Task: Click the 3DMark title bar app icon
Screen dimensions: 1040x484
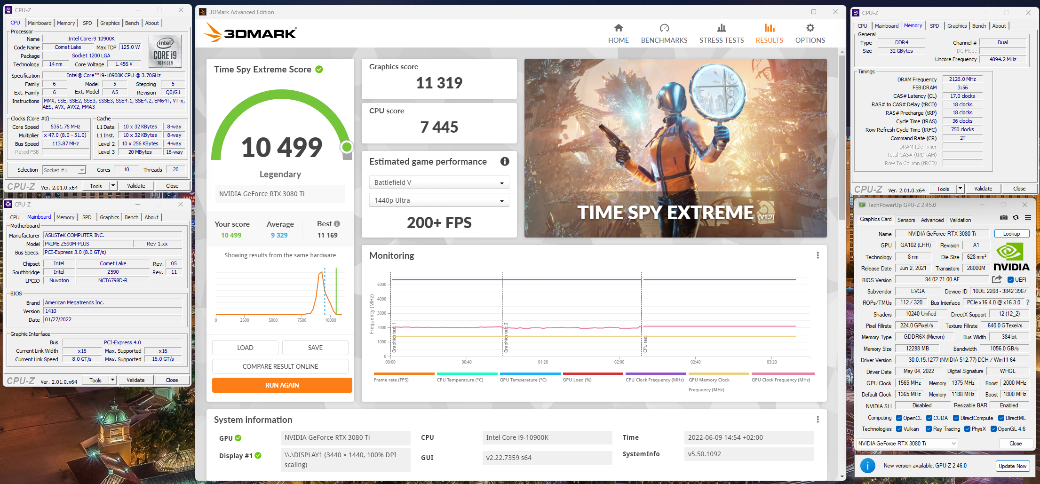Action: pyautogui.click(x=203, y=12)
